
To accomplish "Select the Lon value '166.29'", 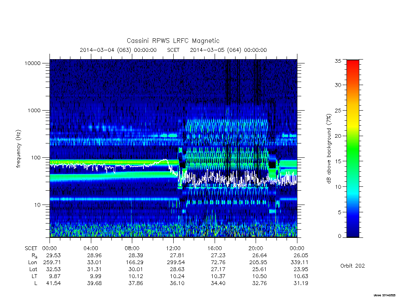I will 135,263.
